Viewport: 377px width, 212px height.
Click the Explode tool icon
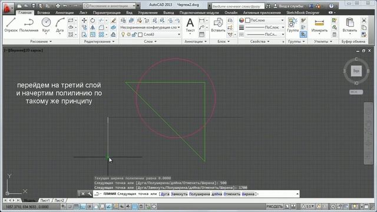point(114,28)
